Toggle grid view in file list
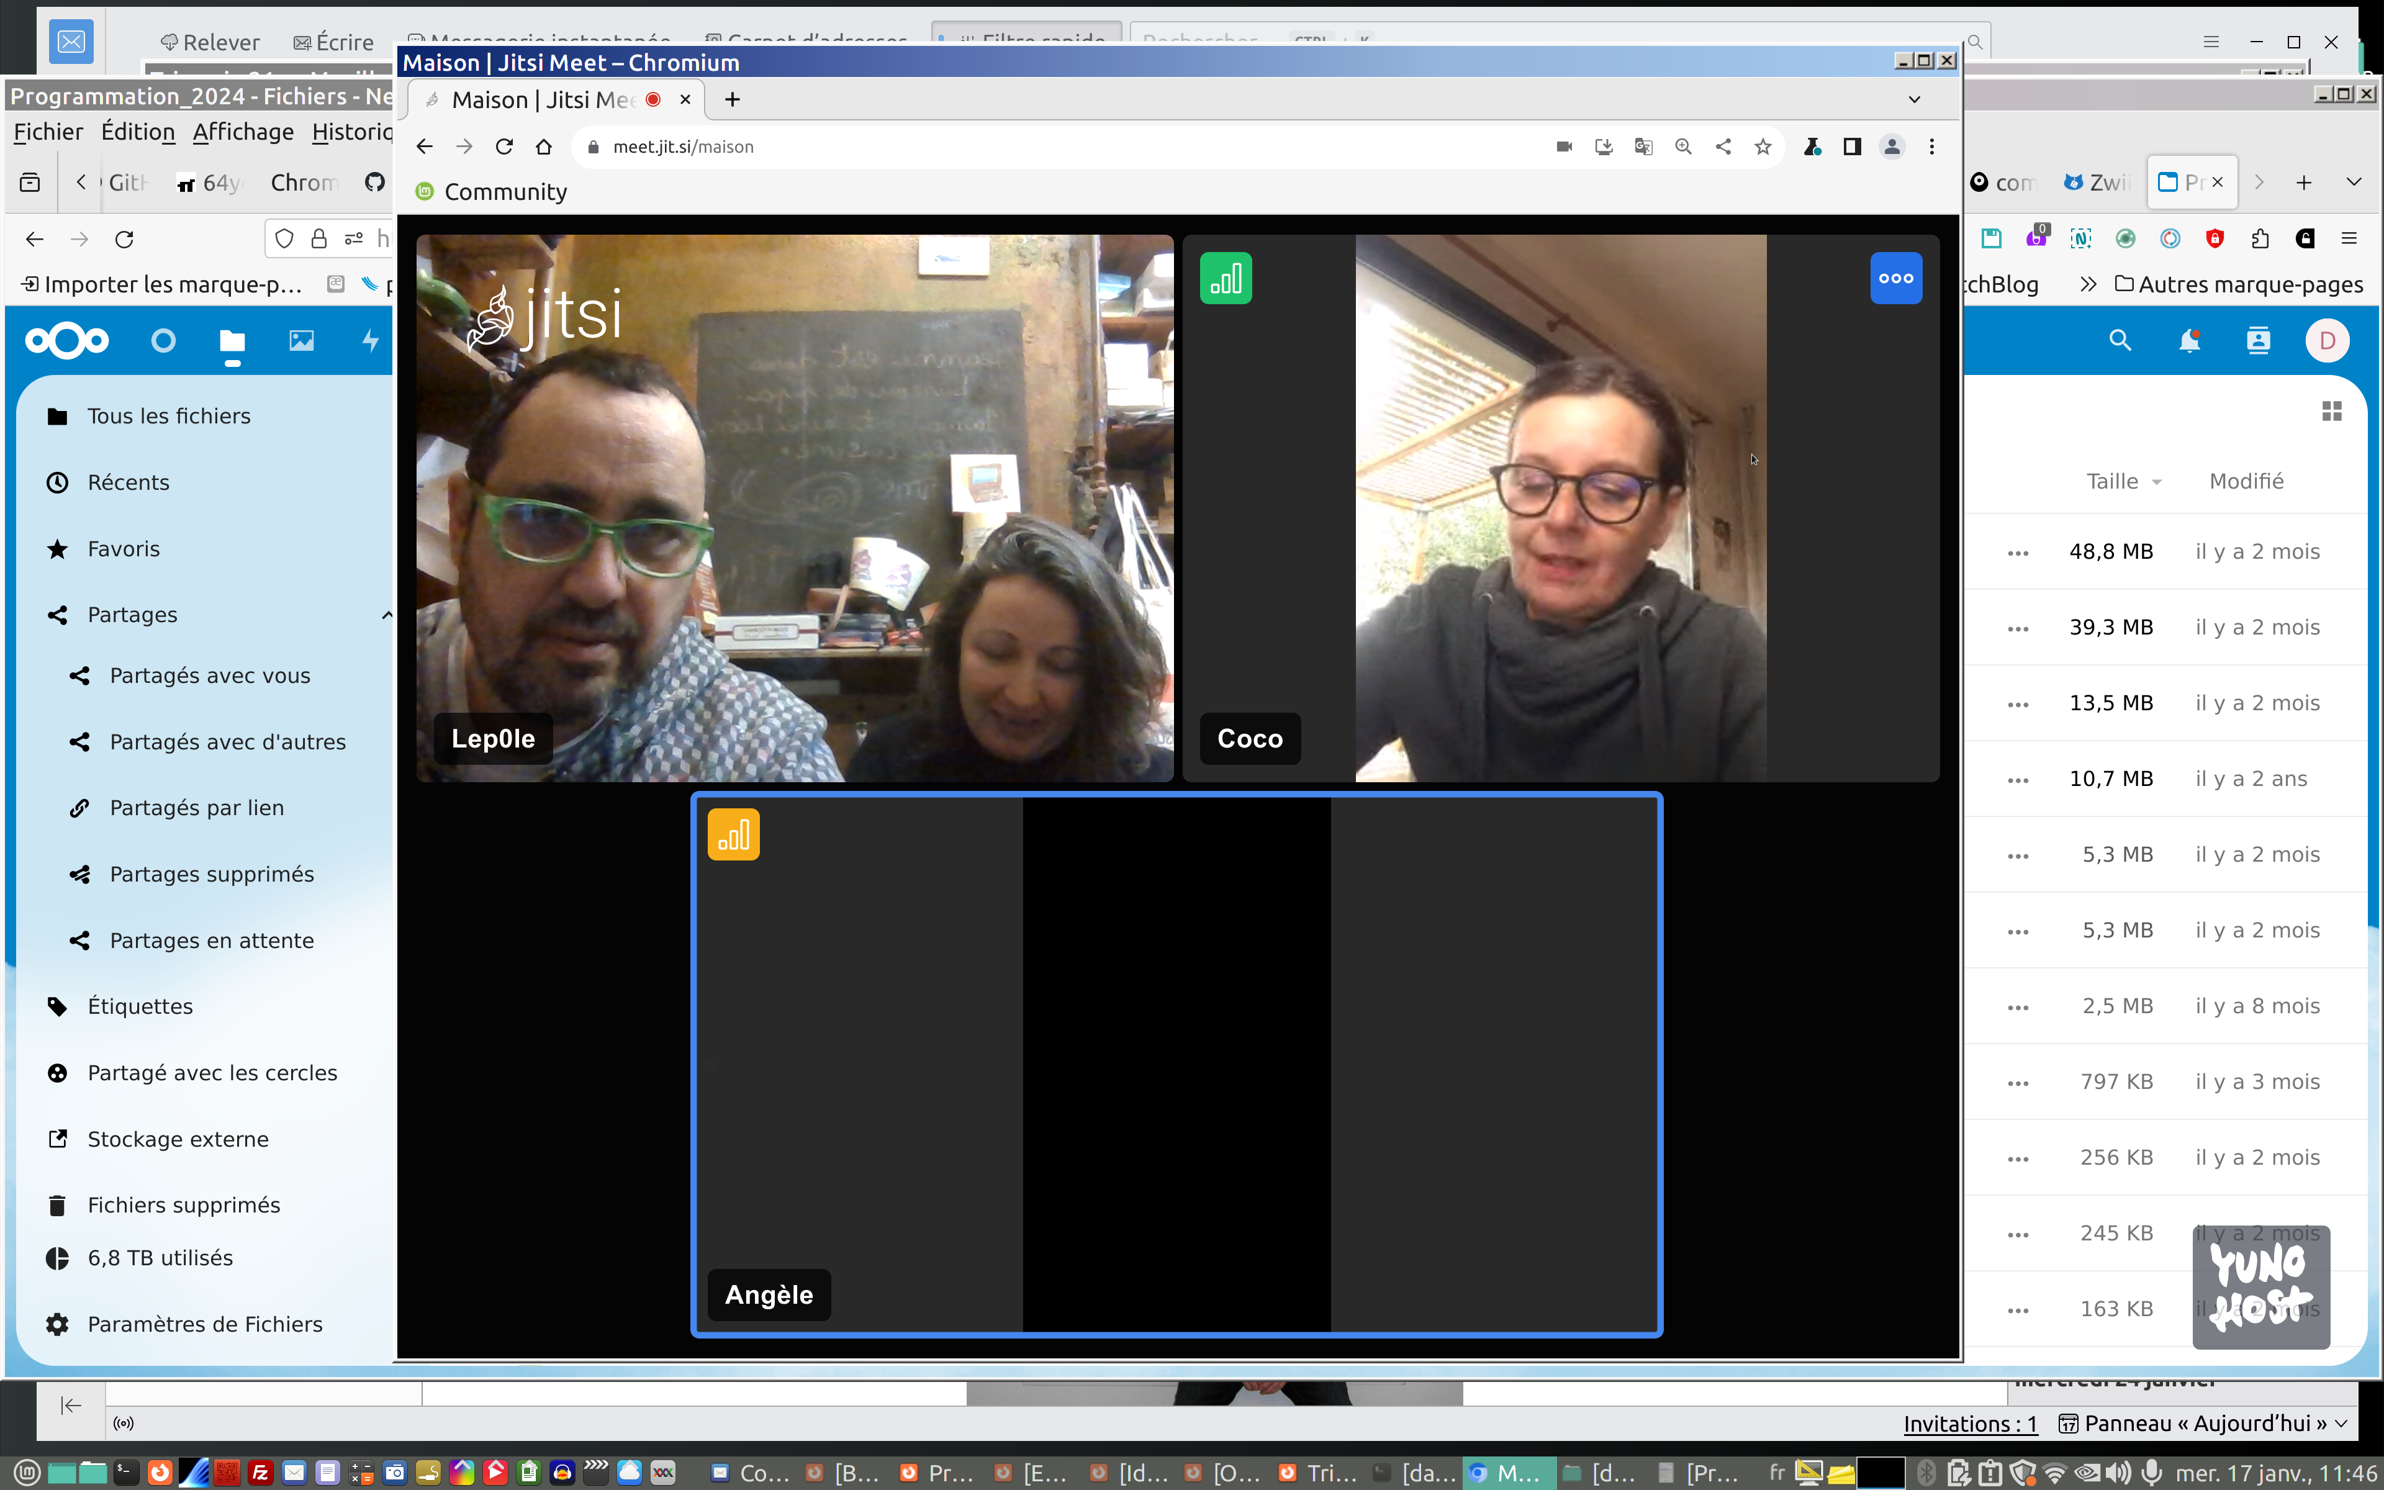The width and height of the screenshot is (2384, 1490). 2332,411
